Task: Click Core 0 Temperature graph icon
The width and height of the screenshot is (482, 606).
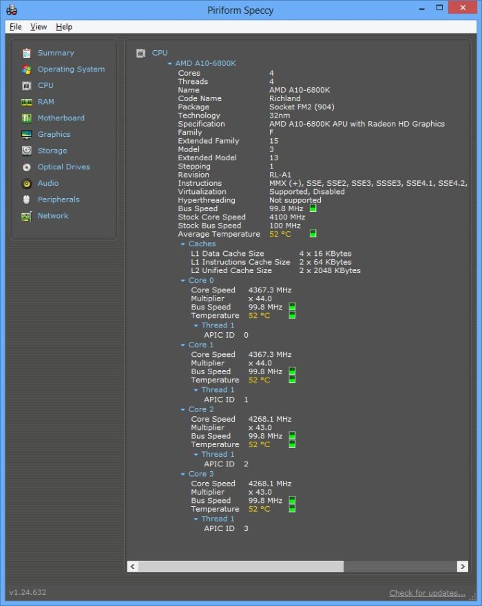Action: (292, 315)
